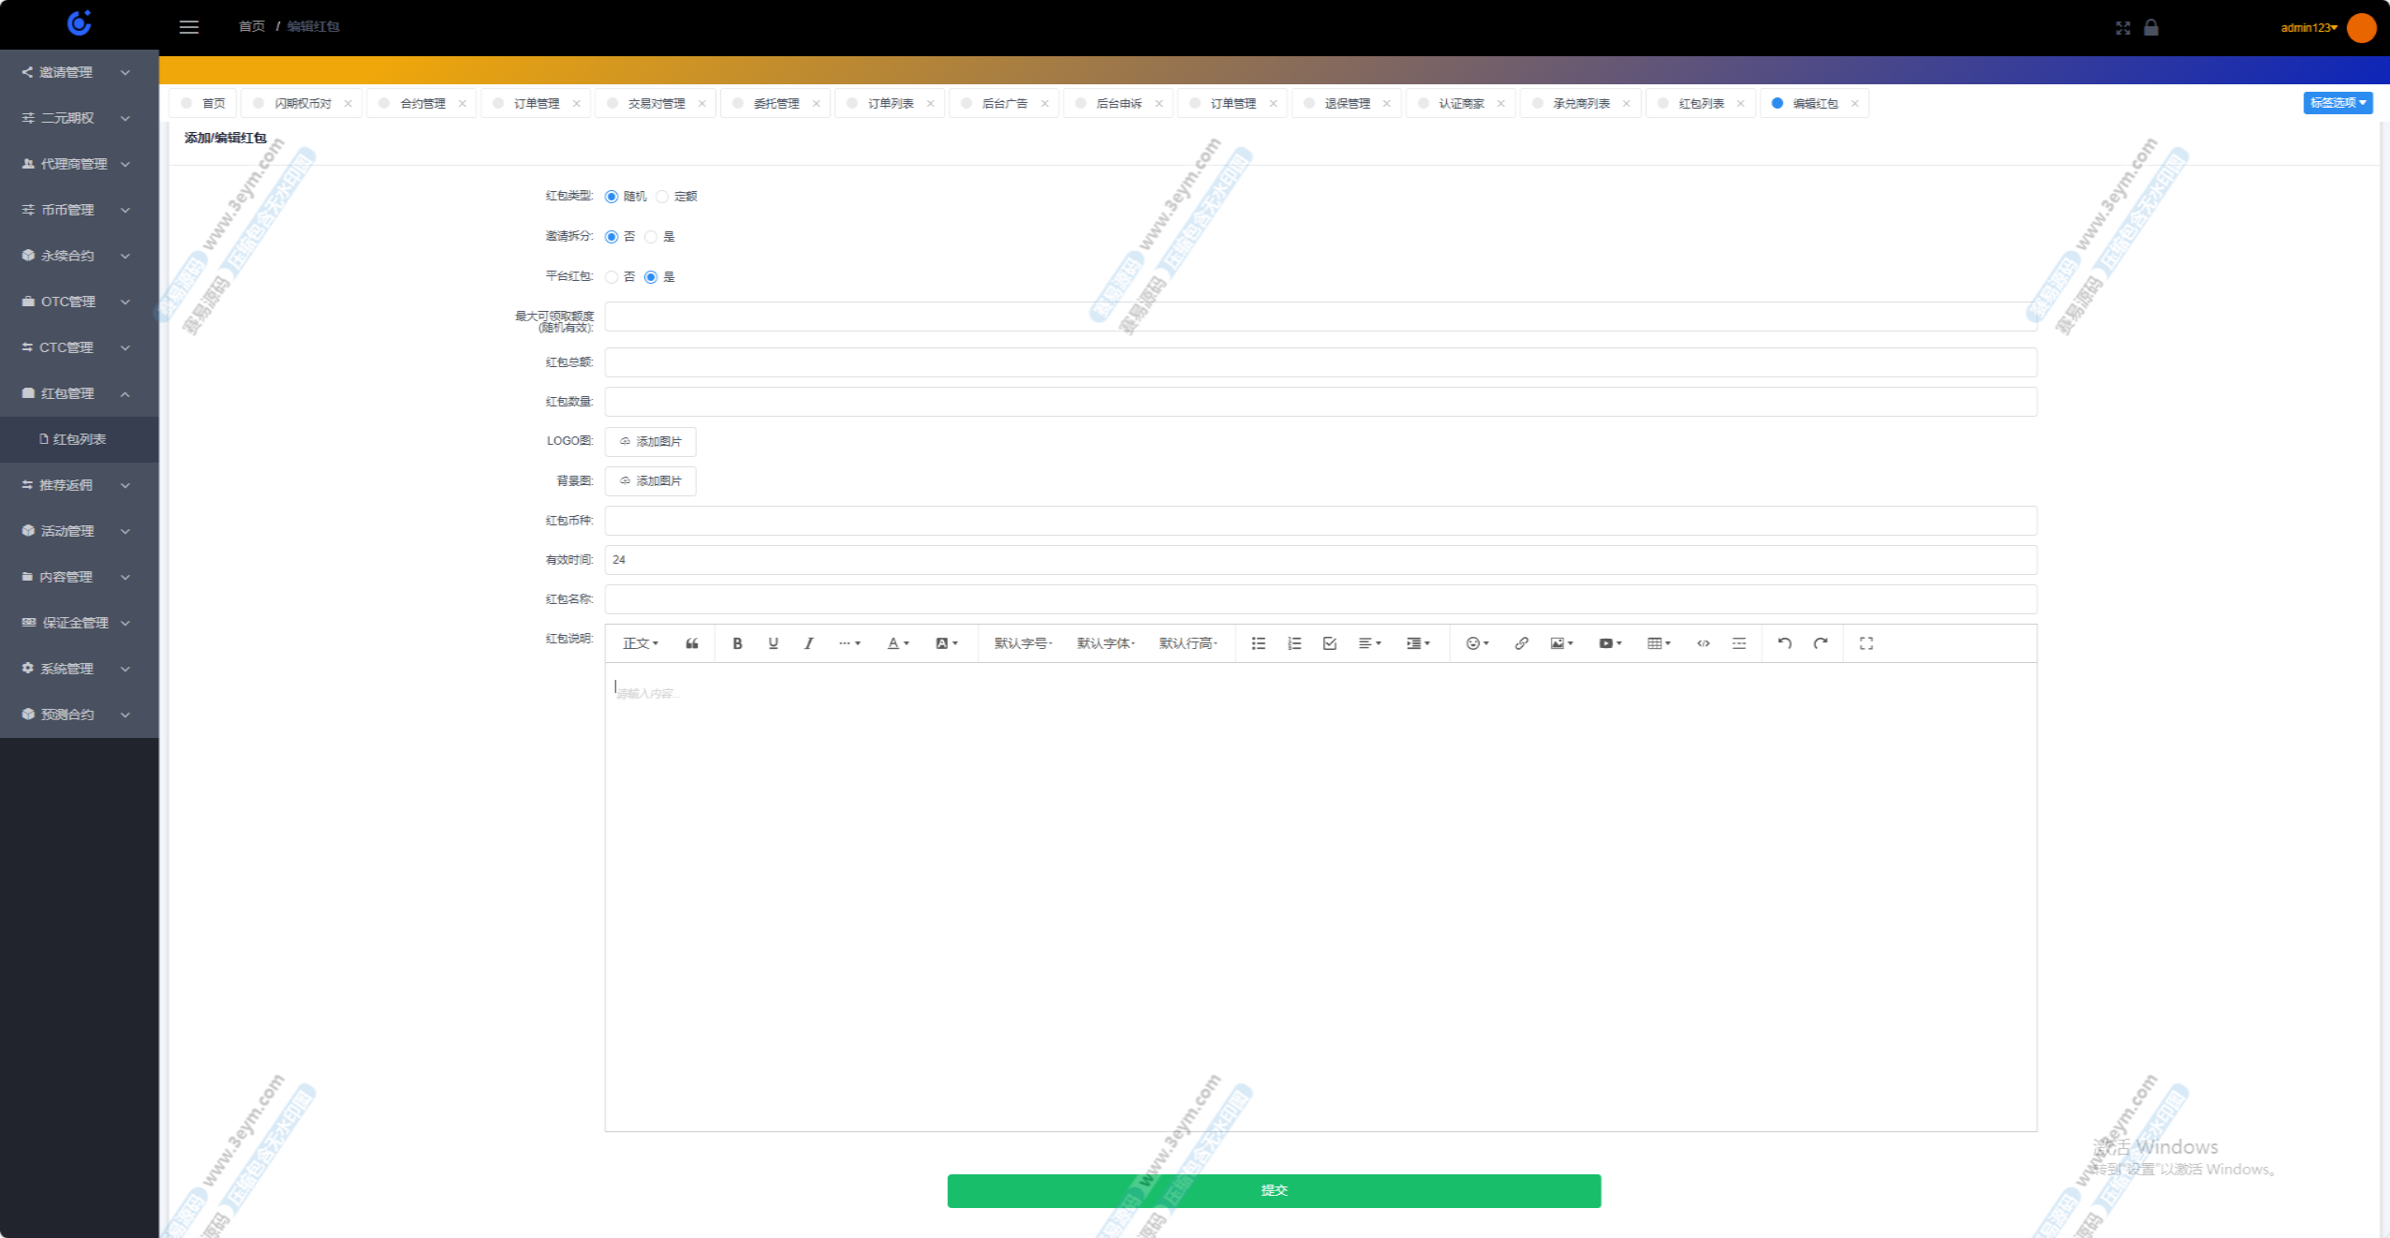Image resolution: width=2390 pixels, height=1238 pixels.
Task: Click the italic formatting icon
Action: [808, 643]
